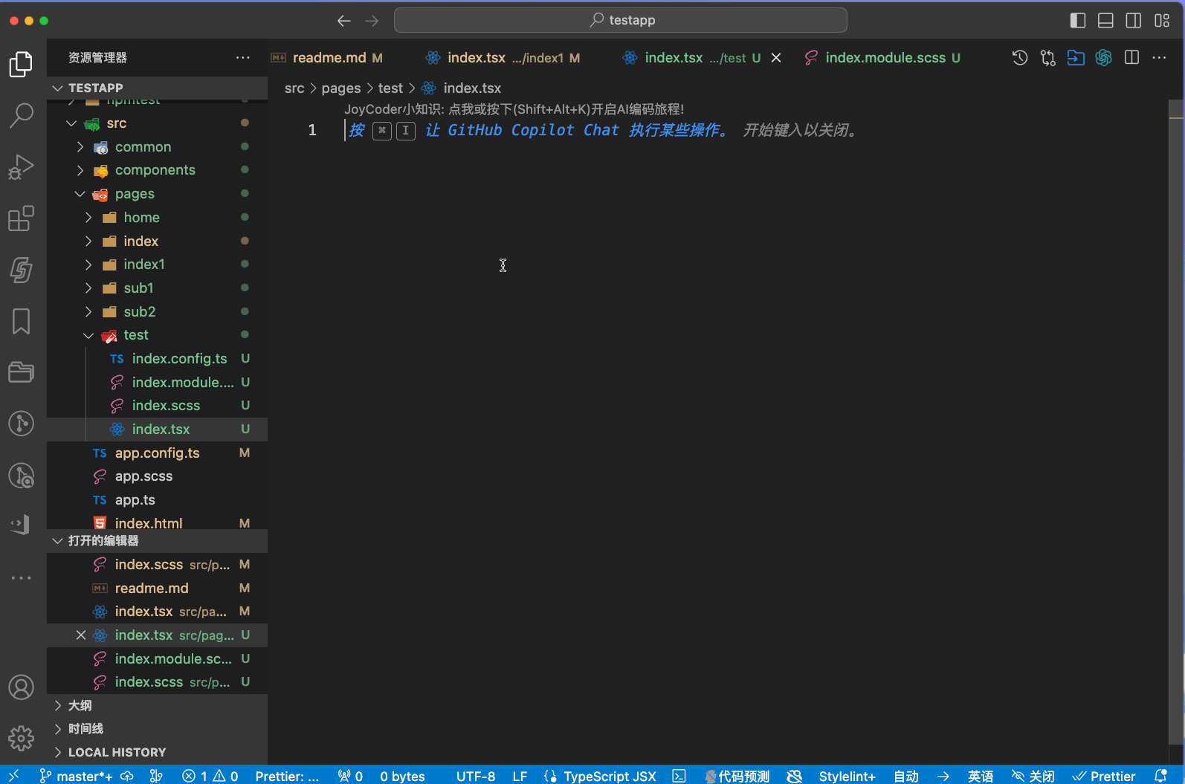Screen dimensions: 1185x784
Task: Open errors and warnings count in status bar
Action: pos(210,776)
